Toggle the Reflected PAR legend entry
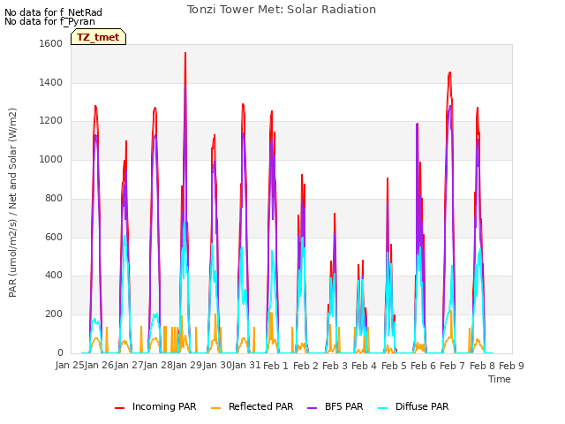The width and height of the screenshot is (565, 424). 252,406
